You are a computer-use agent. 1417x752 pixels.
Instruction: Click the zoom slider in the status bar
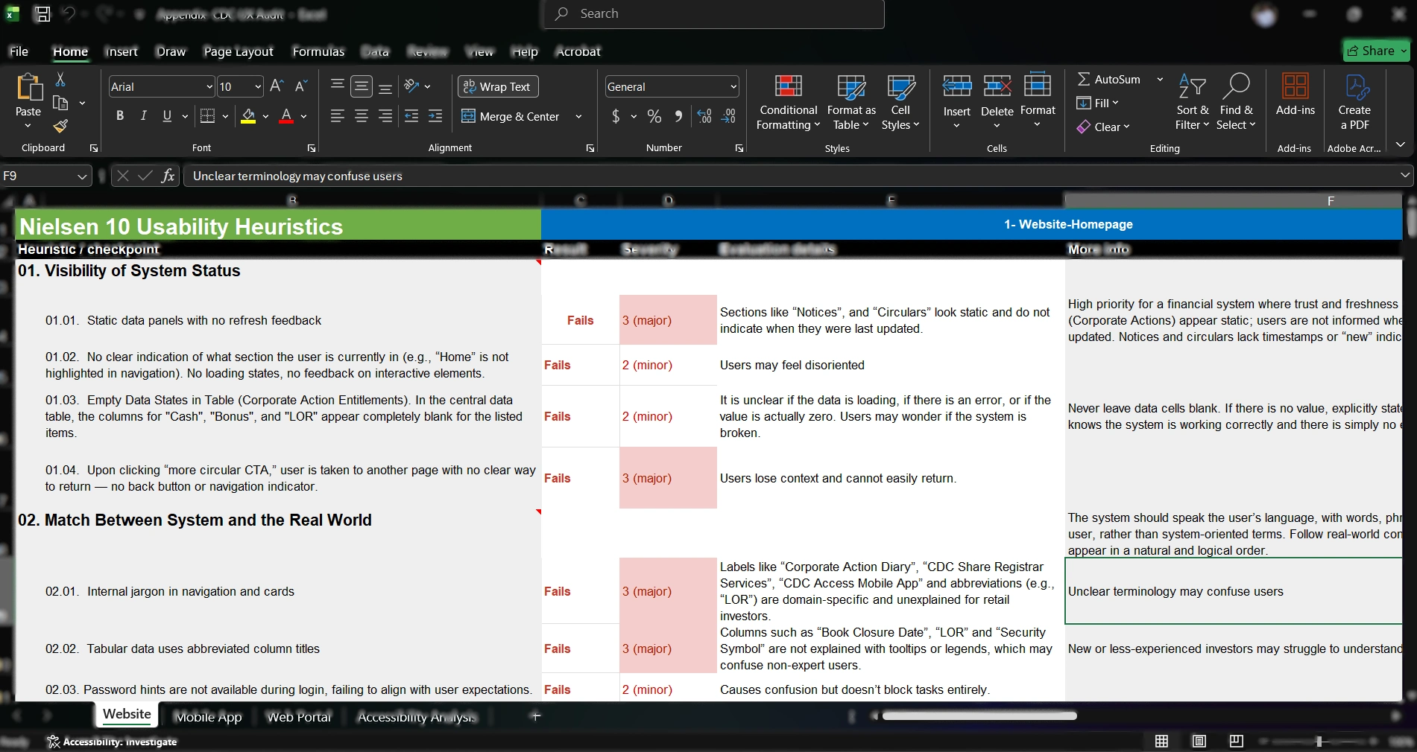[1319, 742]
